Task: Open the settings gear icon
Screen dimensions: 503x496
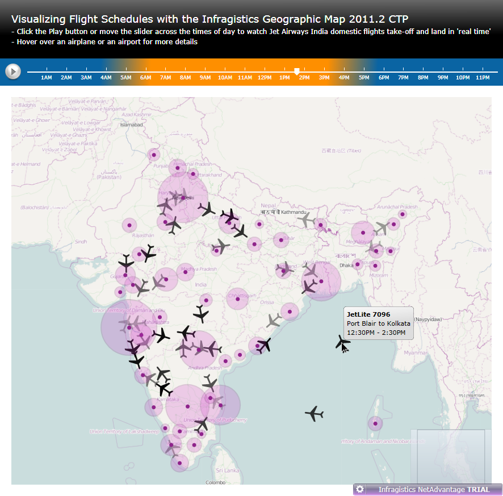Action: (x=359, y=489)
